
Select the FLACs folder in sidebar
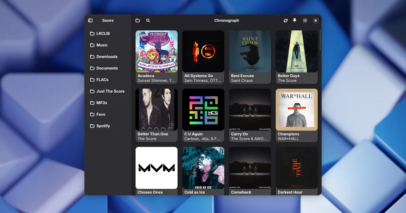[102, 80]
